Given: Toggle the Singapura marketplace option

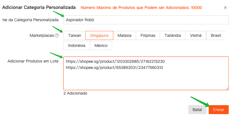Looking at the screenshot, I should pos(99,35).
